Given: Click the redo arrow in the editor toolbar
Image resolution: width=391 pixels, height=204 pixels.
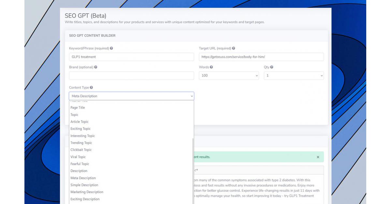Looking at the screenshot, I should [x=196, y=170].
